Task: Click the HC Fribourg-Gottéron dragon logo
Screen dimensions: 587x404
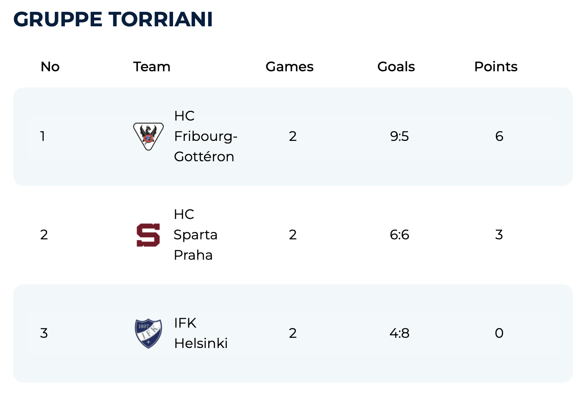Action: [x=148, y=136]
